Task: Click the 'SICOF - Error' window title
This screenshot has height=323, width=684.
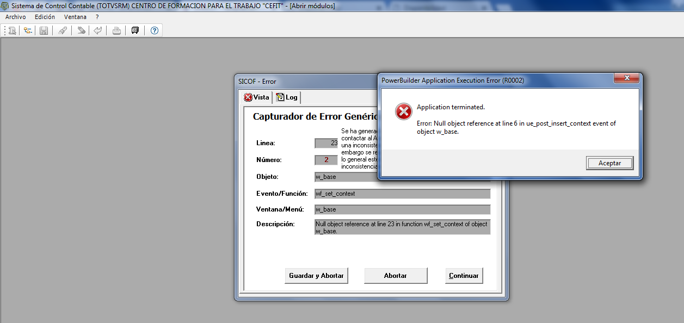Action: pyautogui.click(x=257, y=82)
